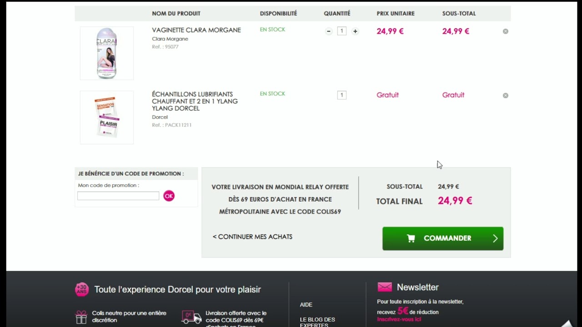Screen dimensions: 582x327
Task: Go back via Continuer mes achats
Action: [252, 237]
